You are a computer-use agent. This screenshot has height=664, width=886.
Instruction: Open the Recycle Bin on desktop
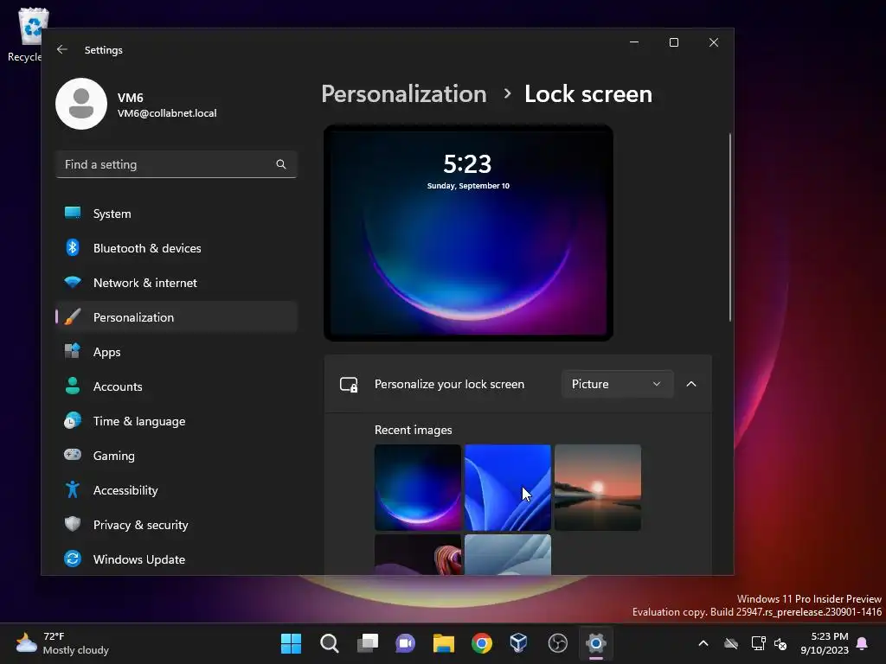32,34
